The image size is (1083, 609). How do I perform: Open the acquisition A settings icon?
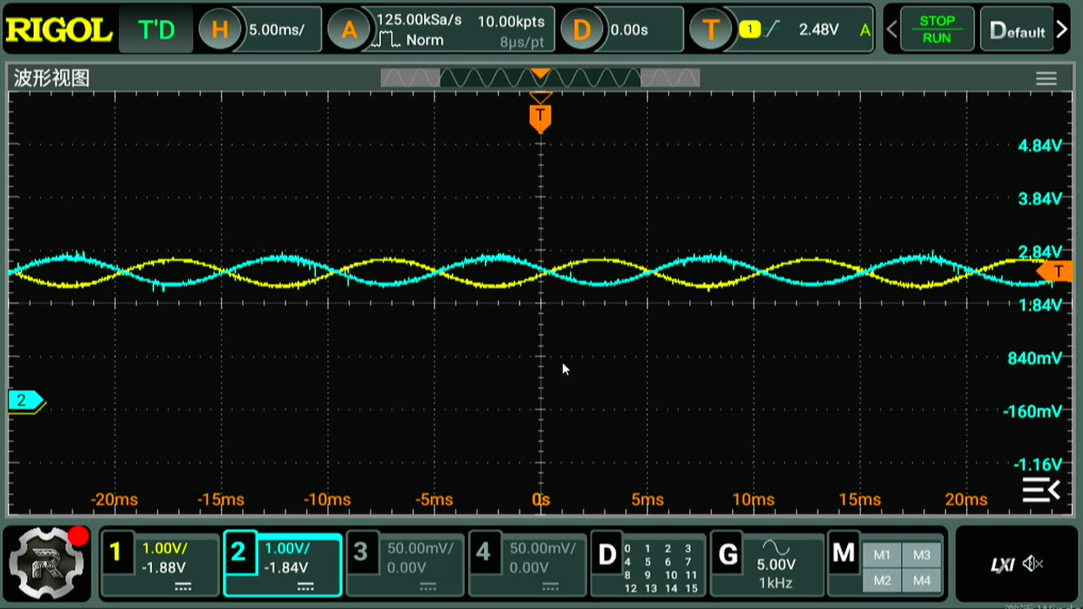pyautogui.click(x=349, y=29)
